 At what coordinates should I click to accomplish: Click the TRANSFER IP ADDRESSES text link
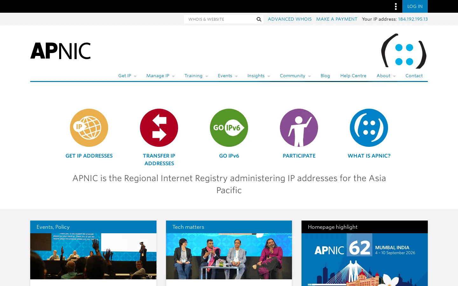click(159, 160)
